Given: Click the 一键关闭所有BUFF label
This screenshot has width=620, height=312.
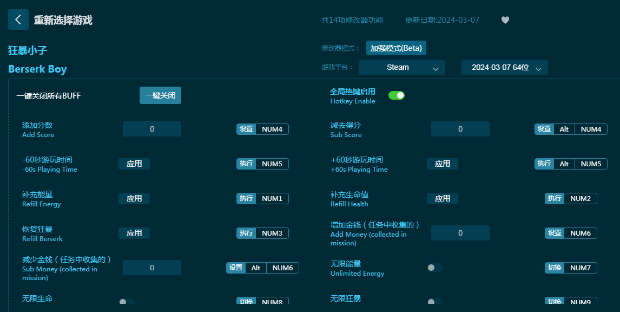Looking at the screenshot, I should point(49,96).
